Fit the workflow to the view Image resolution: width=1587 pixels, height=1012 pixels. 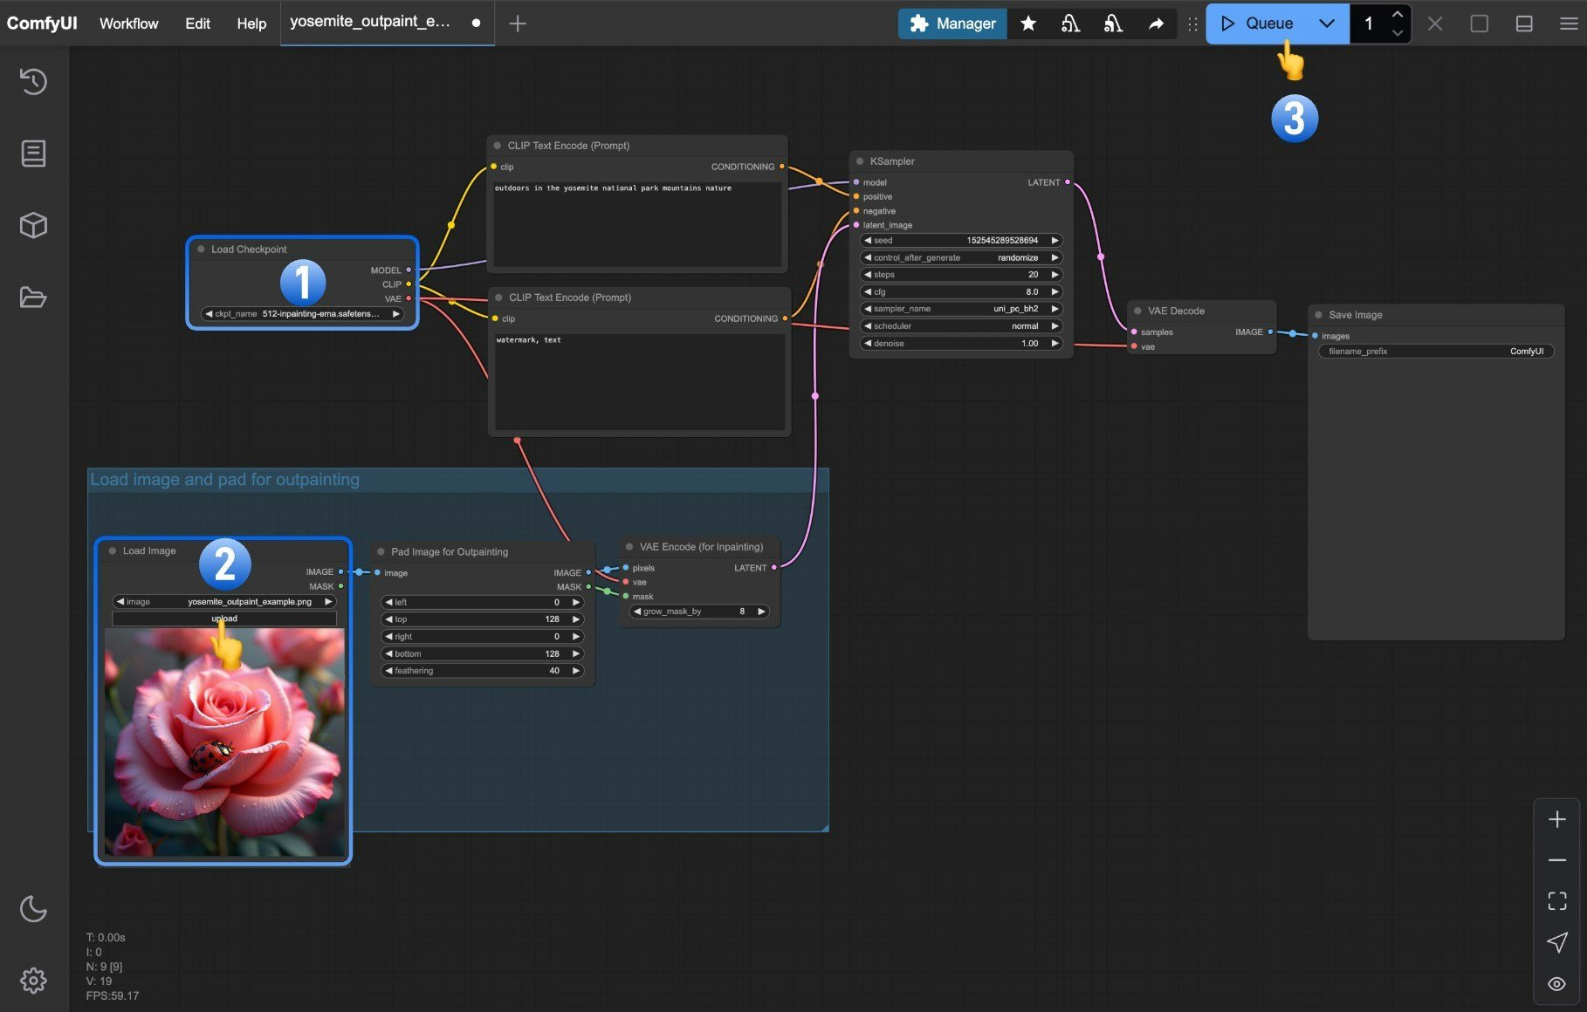coord(1557,901)
